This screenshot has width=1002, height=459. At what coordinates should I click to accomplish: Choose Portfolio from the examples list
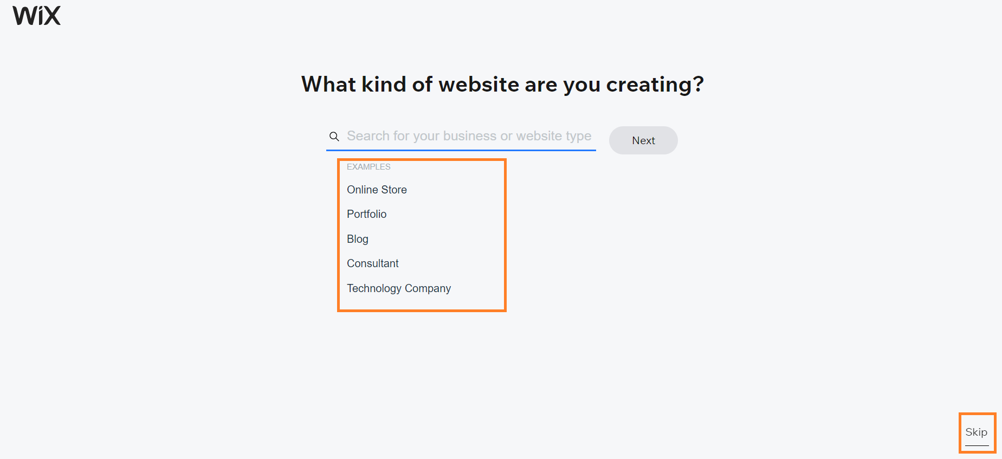(x=367, y=214)
